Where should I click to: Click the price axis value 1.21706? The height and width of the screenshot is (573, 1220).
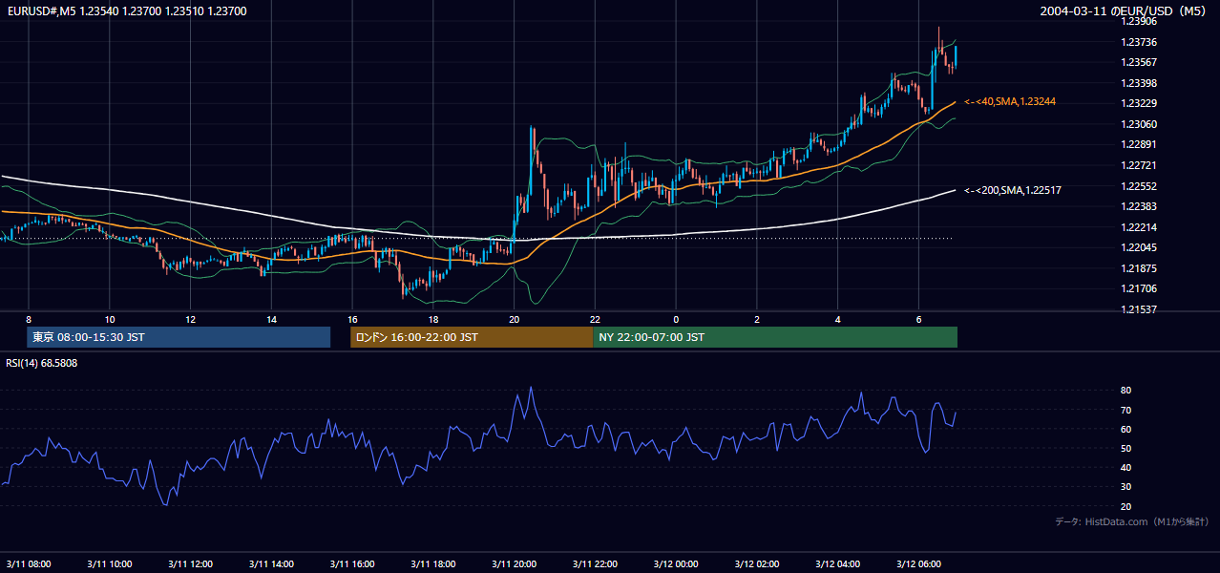point(1140,288)
